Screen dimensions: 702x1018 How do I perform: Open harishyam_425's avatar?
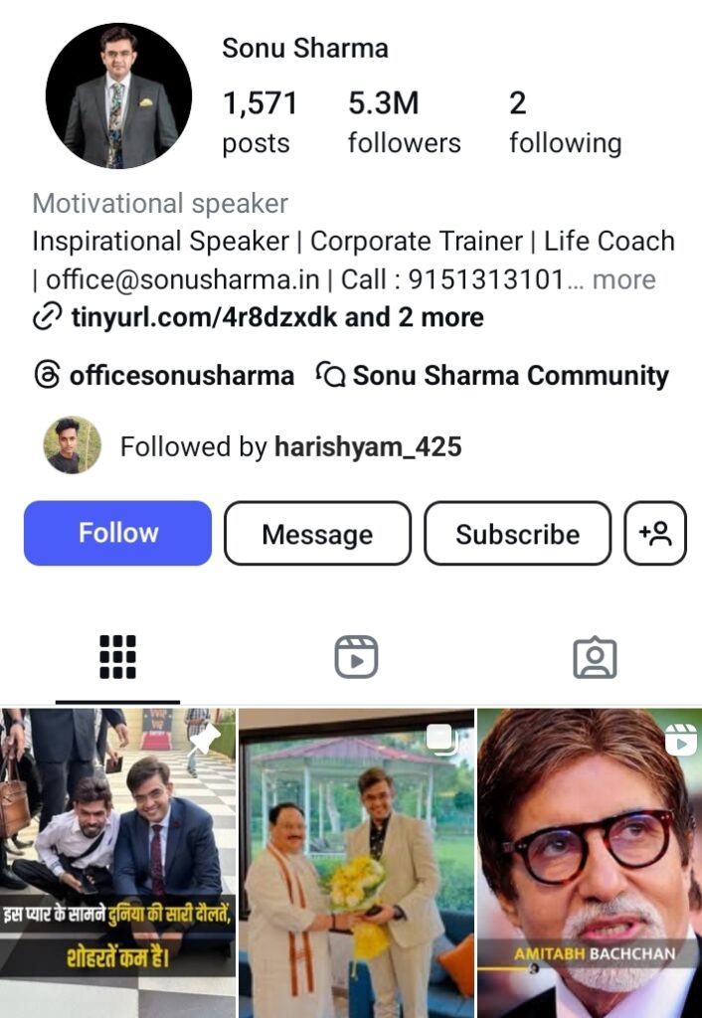72,445
